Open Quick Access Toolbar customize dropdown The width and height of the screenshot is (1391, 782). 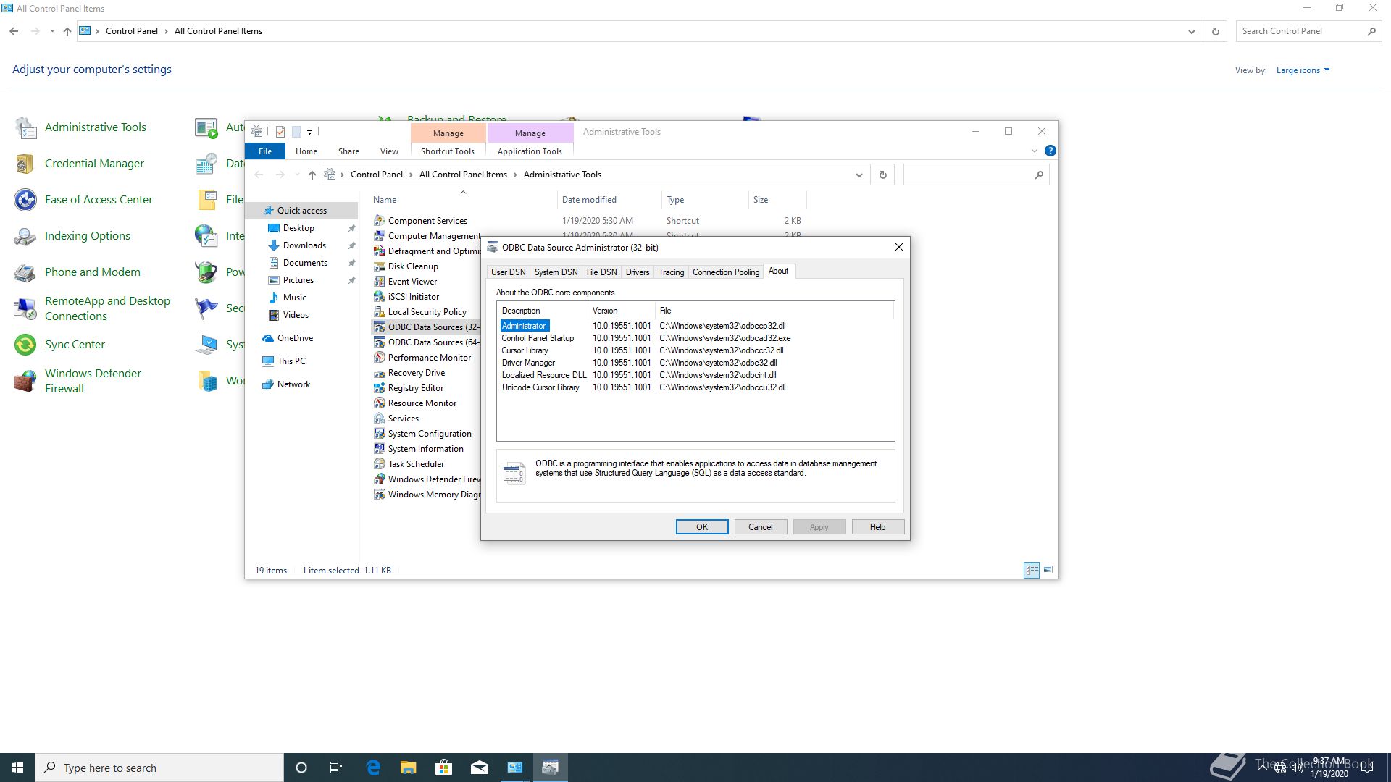click(x=309, y=132)
